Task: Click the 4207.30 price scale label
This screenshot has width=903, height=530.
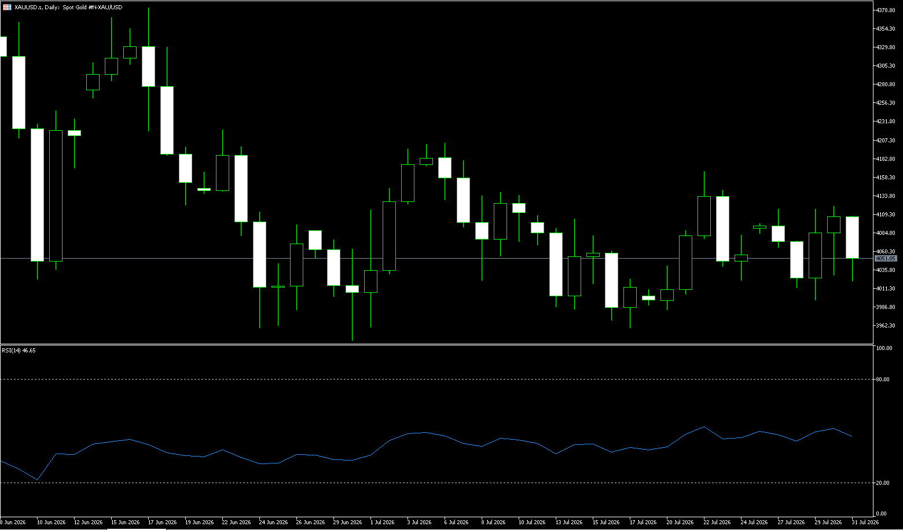Action: coord(886,140)
